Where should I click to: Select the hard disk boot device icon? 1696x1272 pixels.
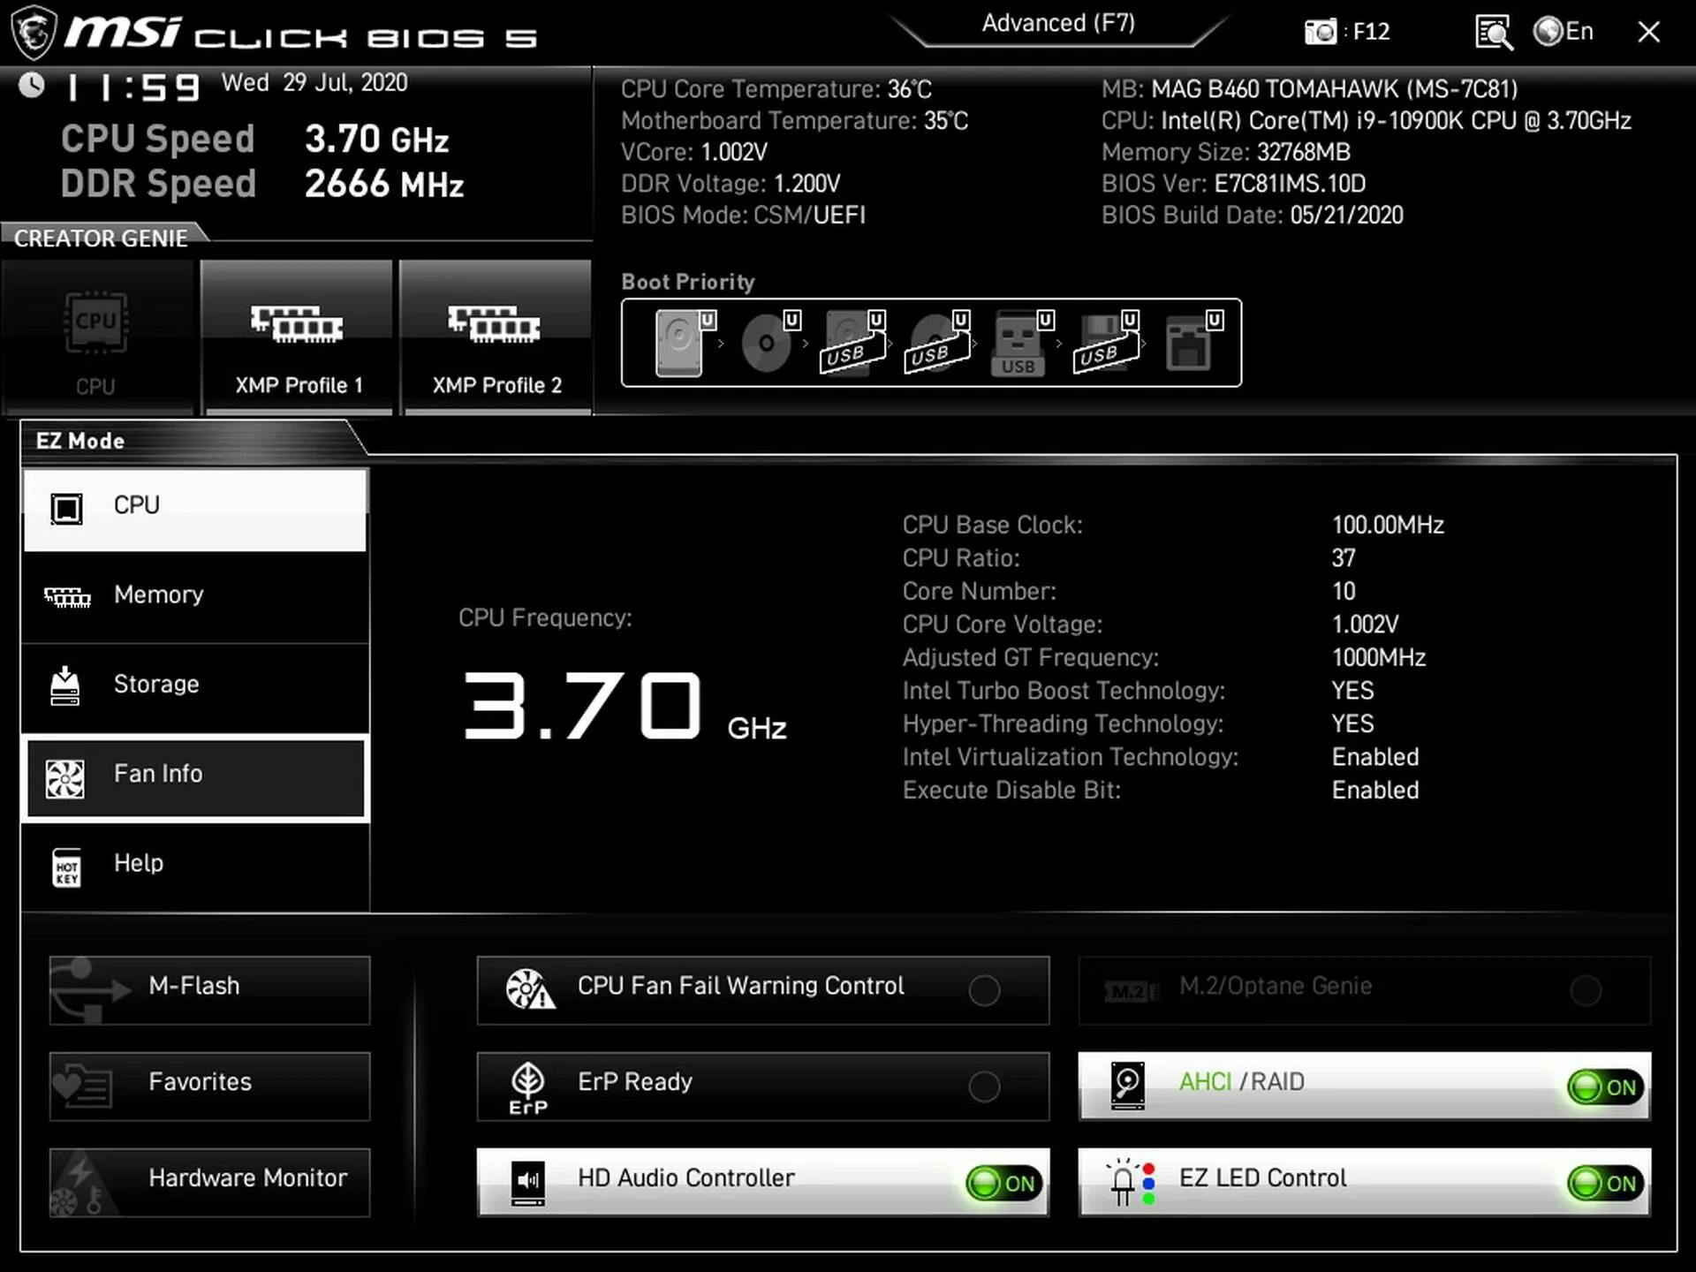coord(680,343)
